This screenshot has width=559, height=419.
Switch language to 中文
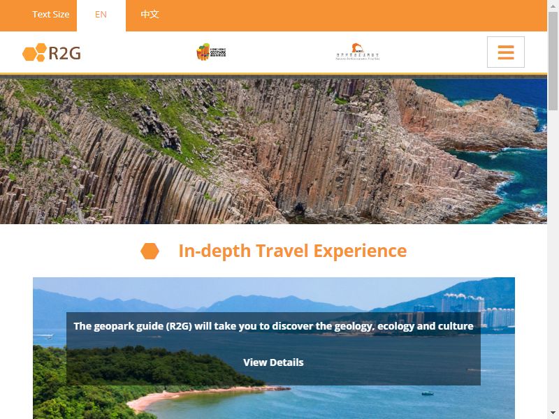tap(150, 14)
